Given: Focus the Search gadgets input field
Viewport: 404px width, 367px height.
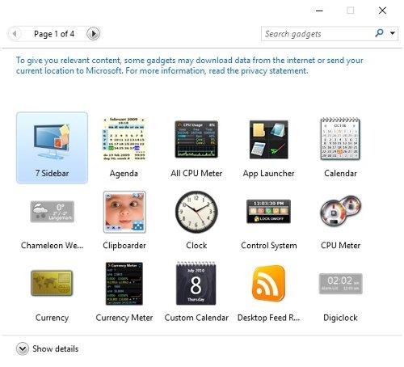Looking at the screenshot, I should [x=318, y=34].
